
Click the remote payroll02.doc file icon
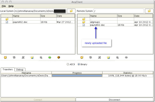click(x=84, y=25)
